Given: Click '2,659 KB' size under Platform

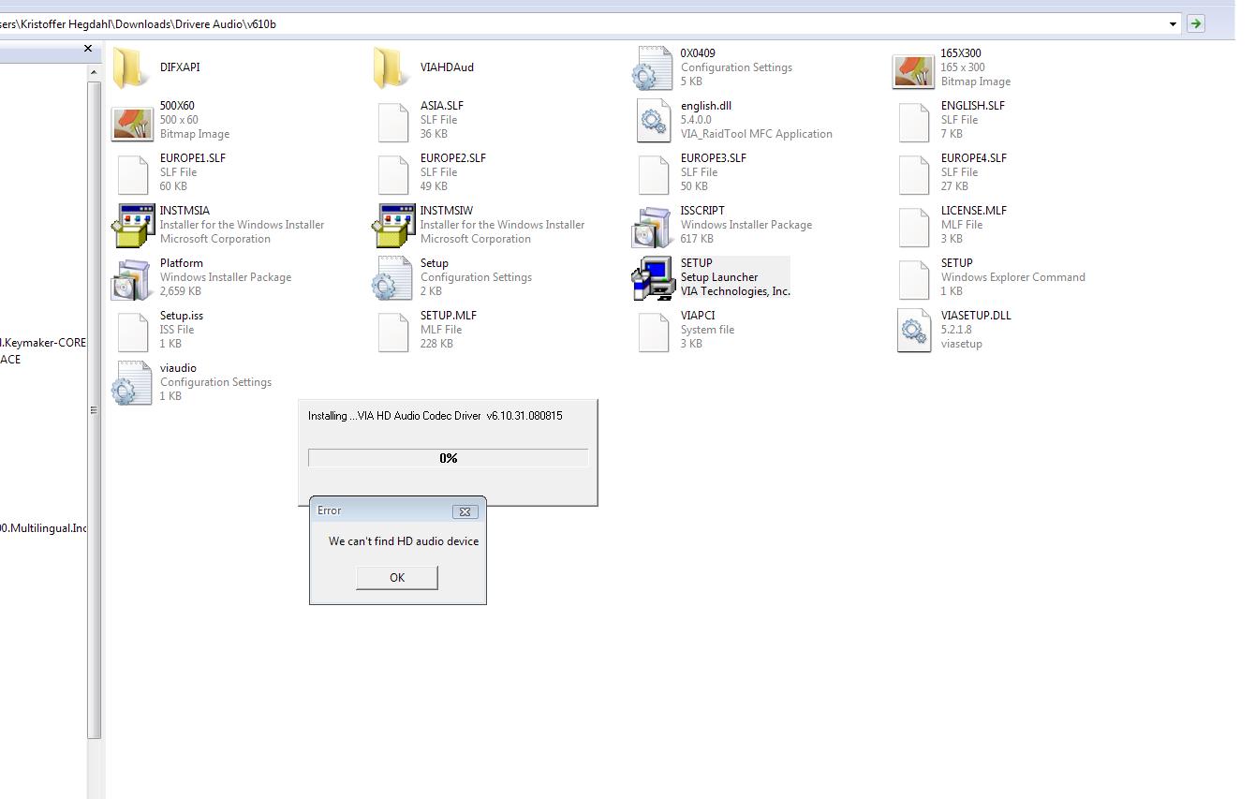Looking at the screenshot, I should pos(182,291).
